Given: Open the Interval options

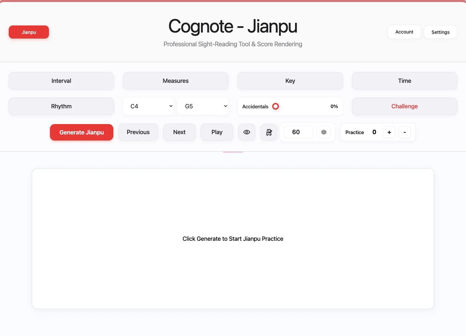Looking at the screenshot, I should pos(61,81).
